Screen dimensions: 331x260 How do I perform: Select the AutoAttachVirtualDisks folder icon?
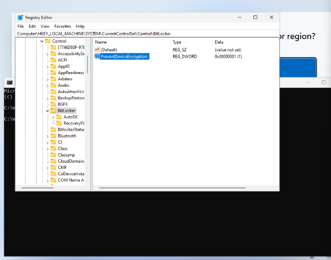click(x=53, y=92)
